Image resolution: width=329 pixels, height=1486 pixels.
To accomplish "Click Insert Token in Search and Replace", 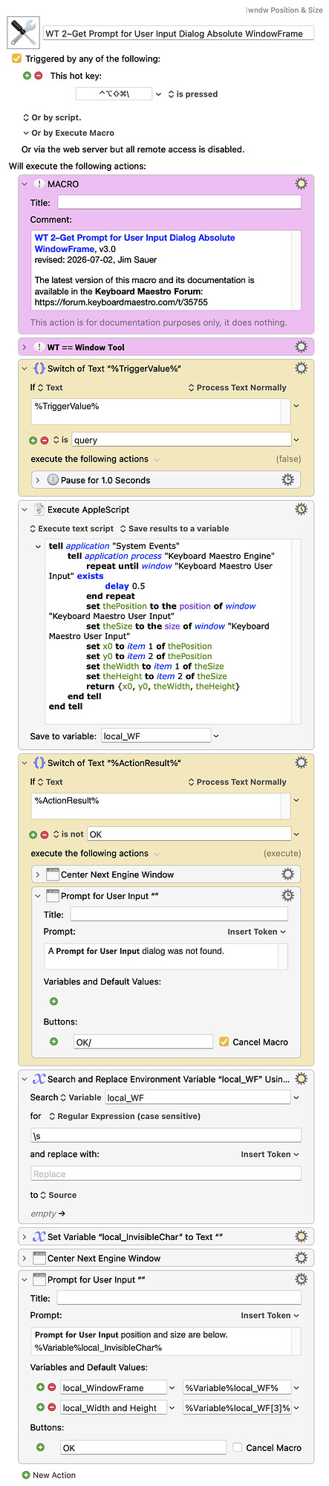I will 270,1154.
